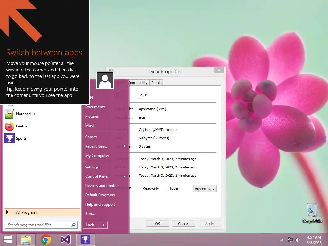
Task: Click the search magnifier icon
Action: click(73, 225)
